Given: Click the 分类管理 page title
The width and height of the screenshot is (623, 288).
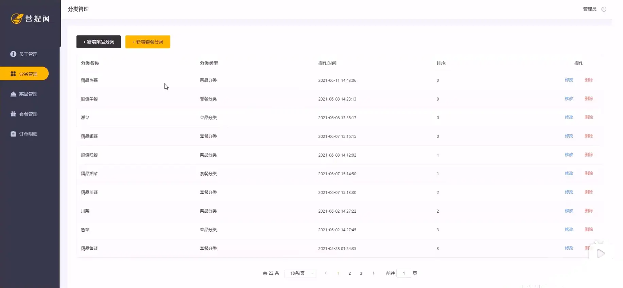Looking at the screenshot, I should (x=78, y=9).
